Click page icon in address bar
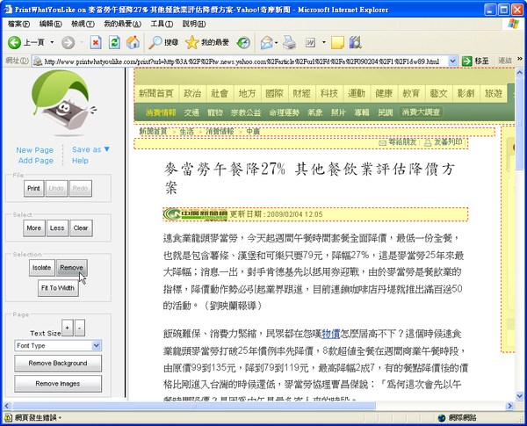 [38, 61]
